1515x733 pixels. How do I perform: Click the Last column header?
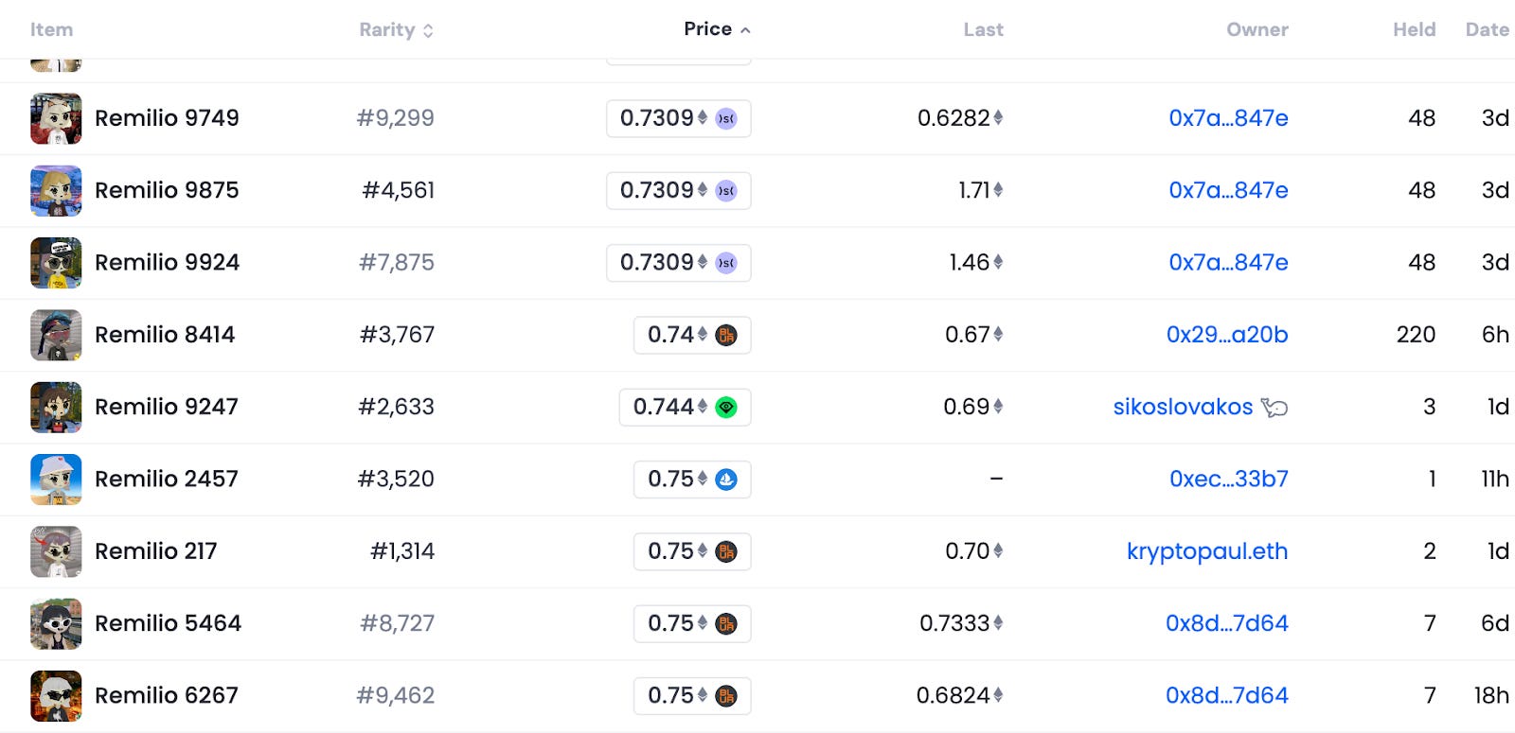point(983,29)
